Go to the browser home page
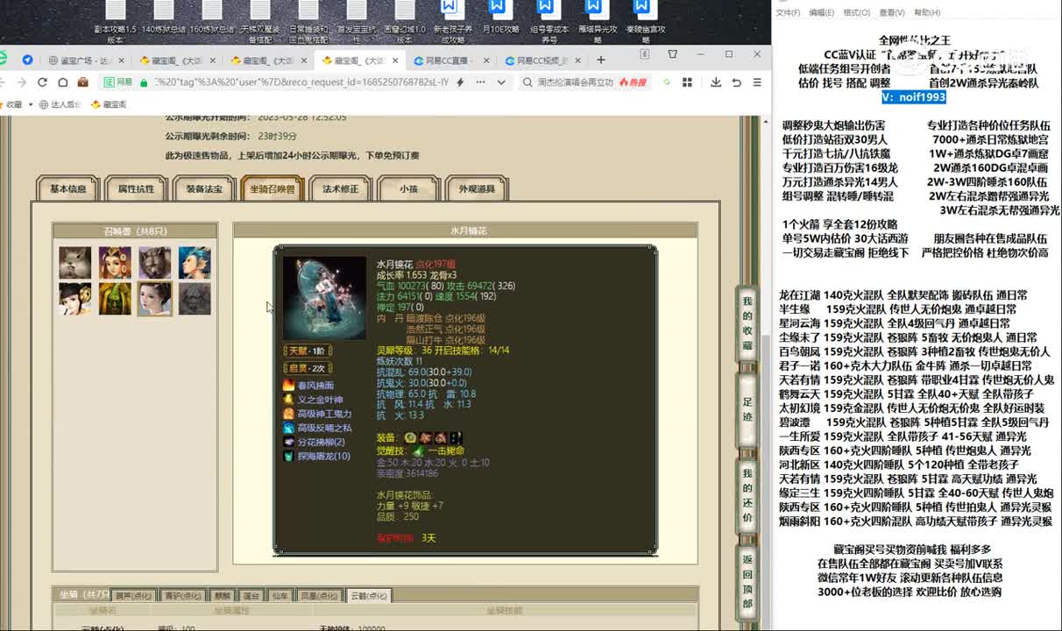 pyautogui.click(x=63, y=82)
